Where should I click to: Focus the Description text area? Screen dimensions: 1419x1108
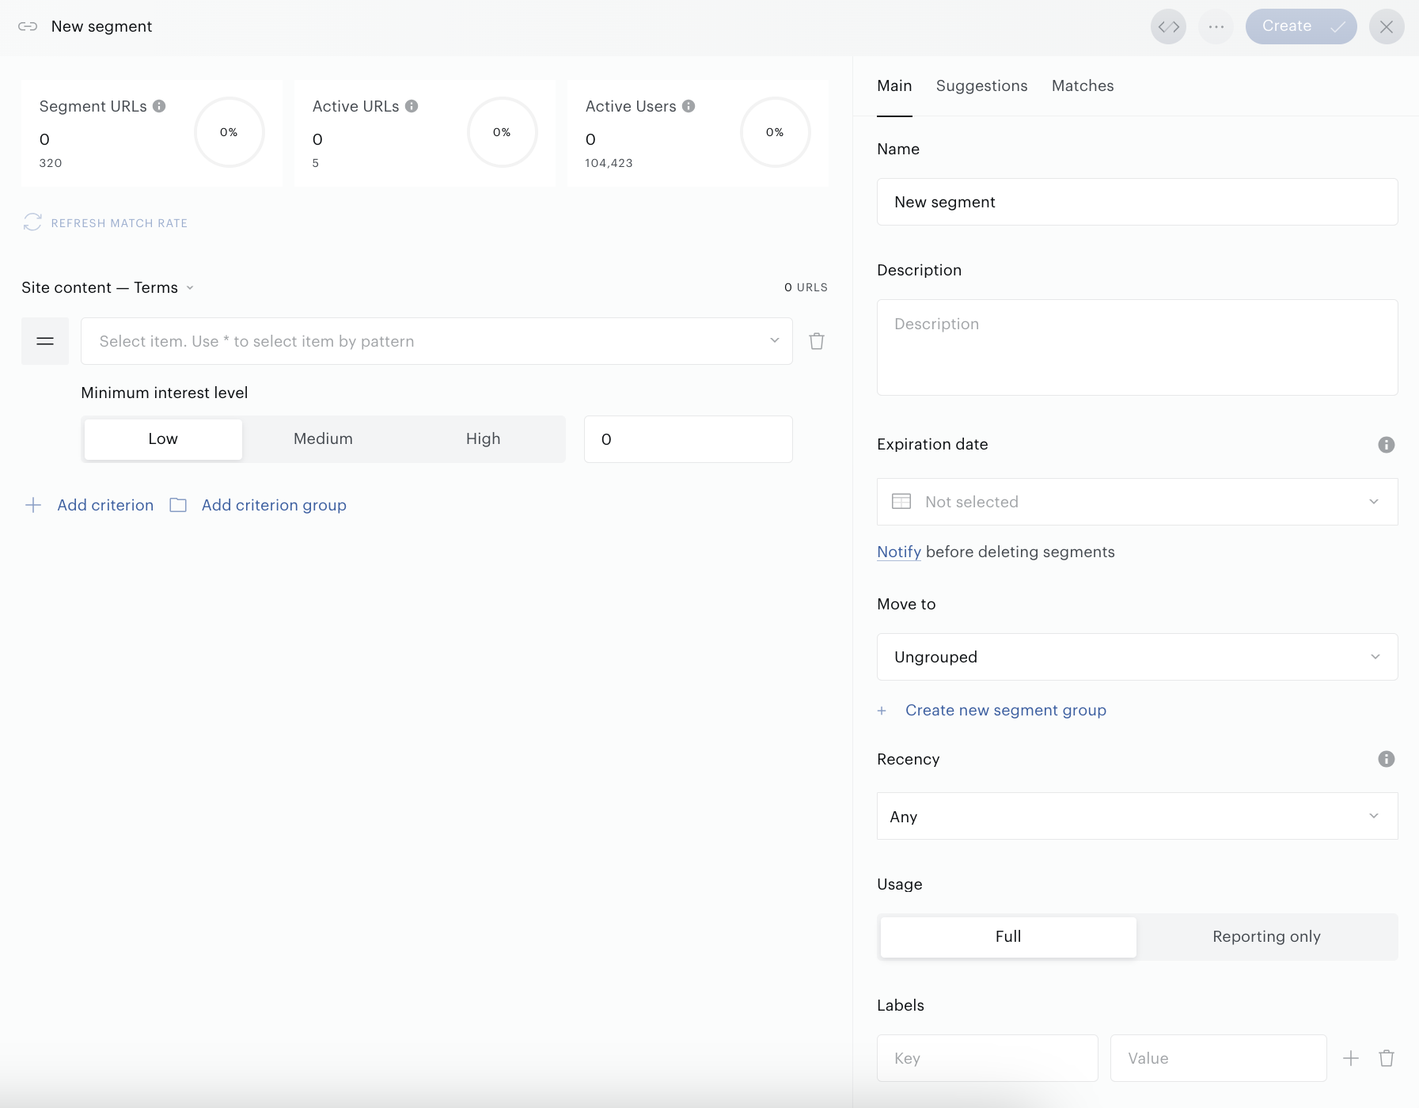(x=1137, y=347)
